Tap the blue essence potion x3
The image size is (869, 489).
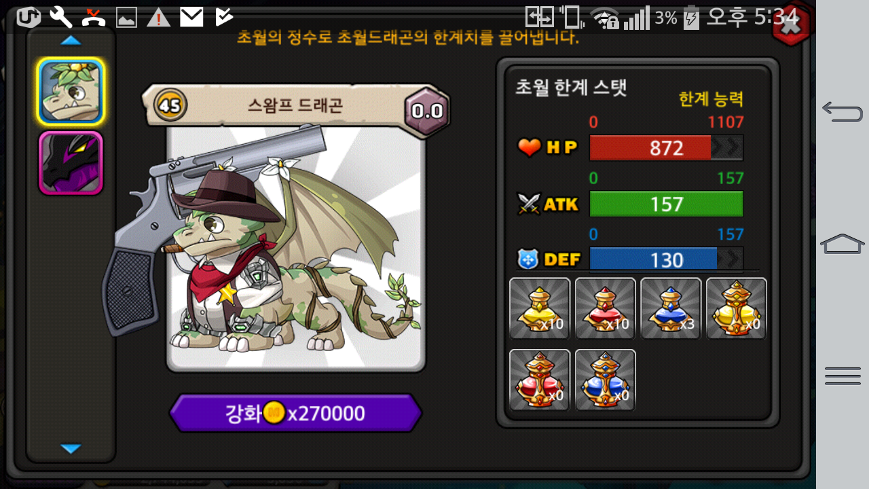point(671,308)
